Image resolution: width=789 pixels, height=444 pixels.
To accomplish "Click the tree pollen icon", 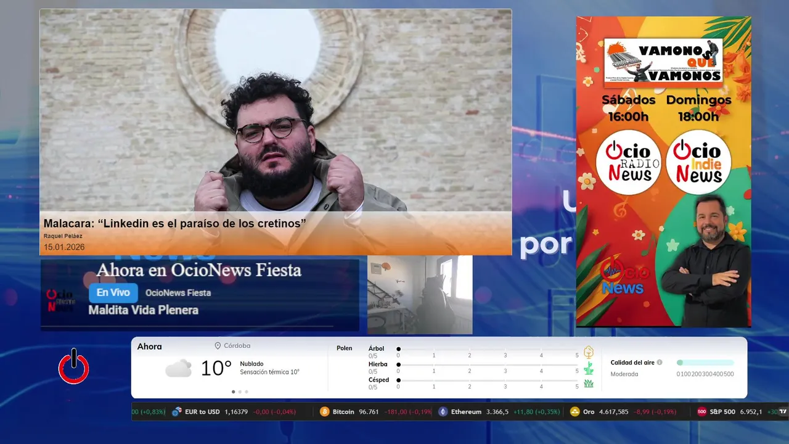I will click(x=589, y=352).
